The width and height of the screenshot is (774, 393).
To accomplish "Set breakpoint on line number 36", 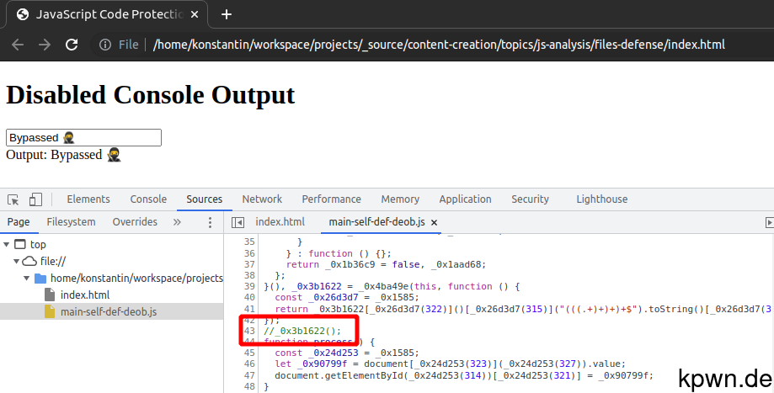I will 249,253.
